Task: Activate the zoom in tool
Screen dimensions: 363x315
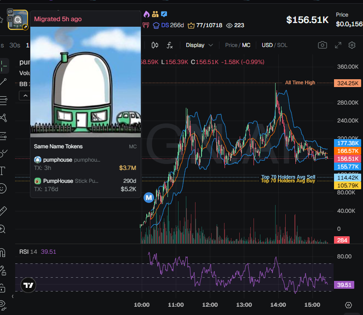Action: tap(2, 229)
